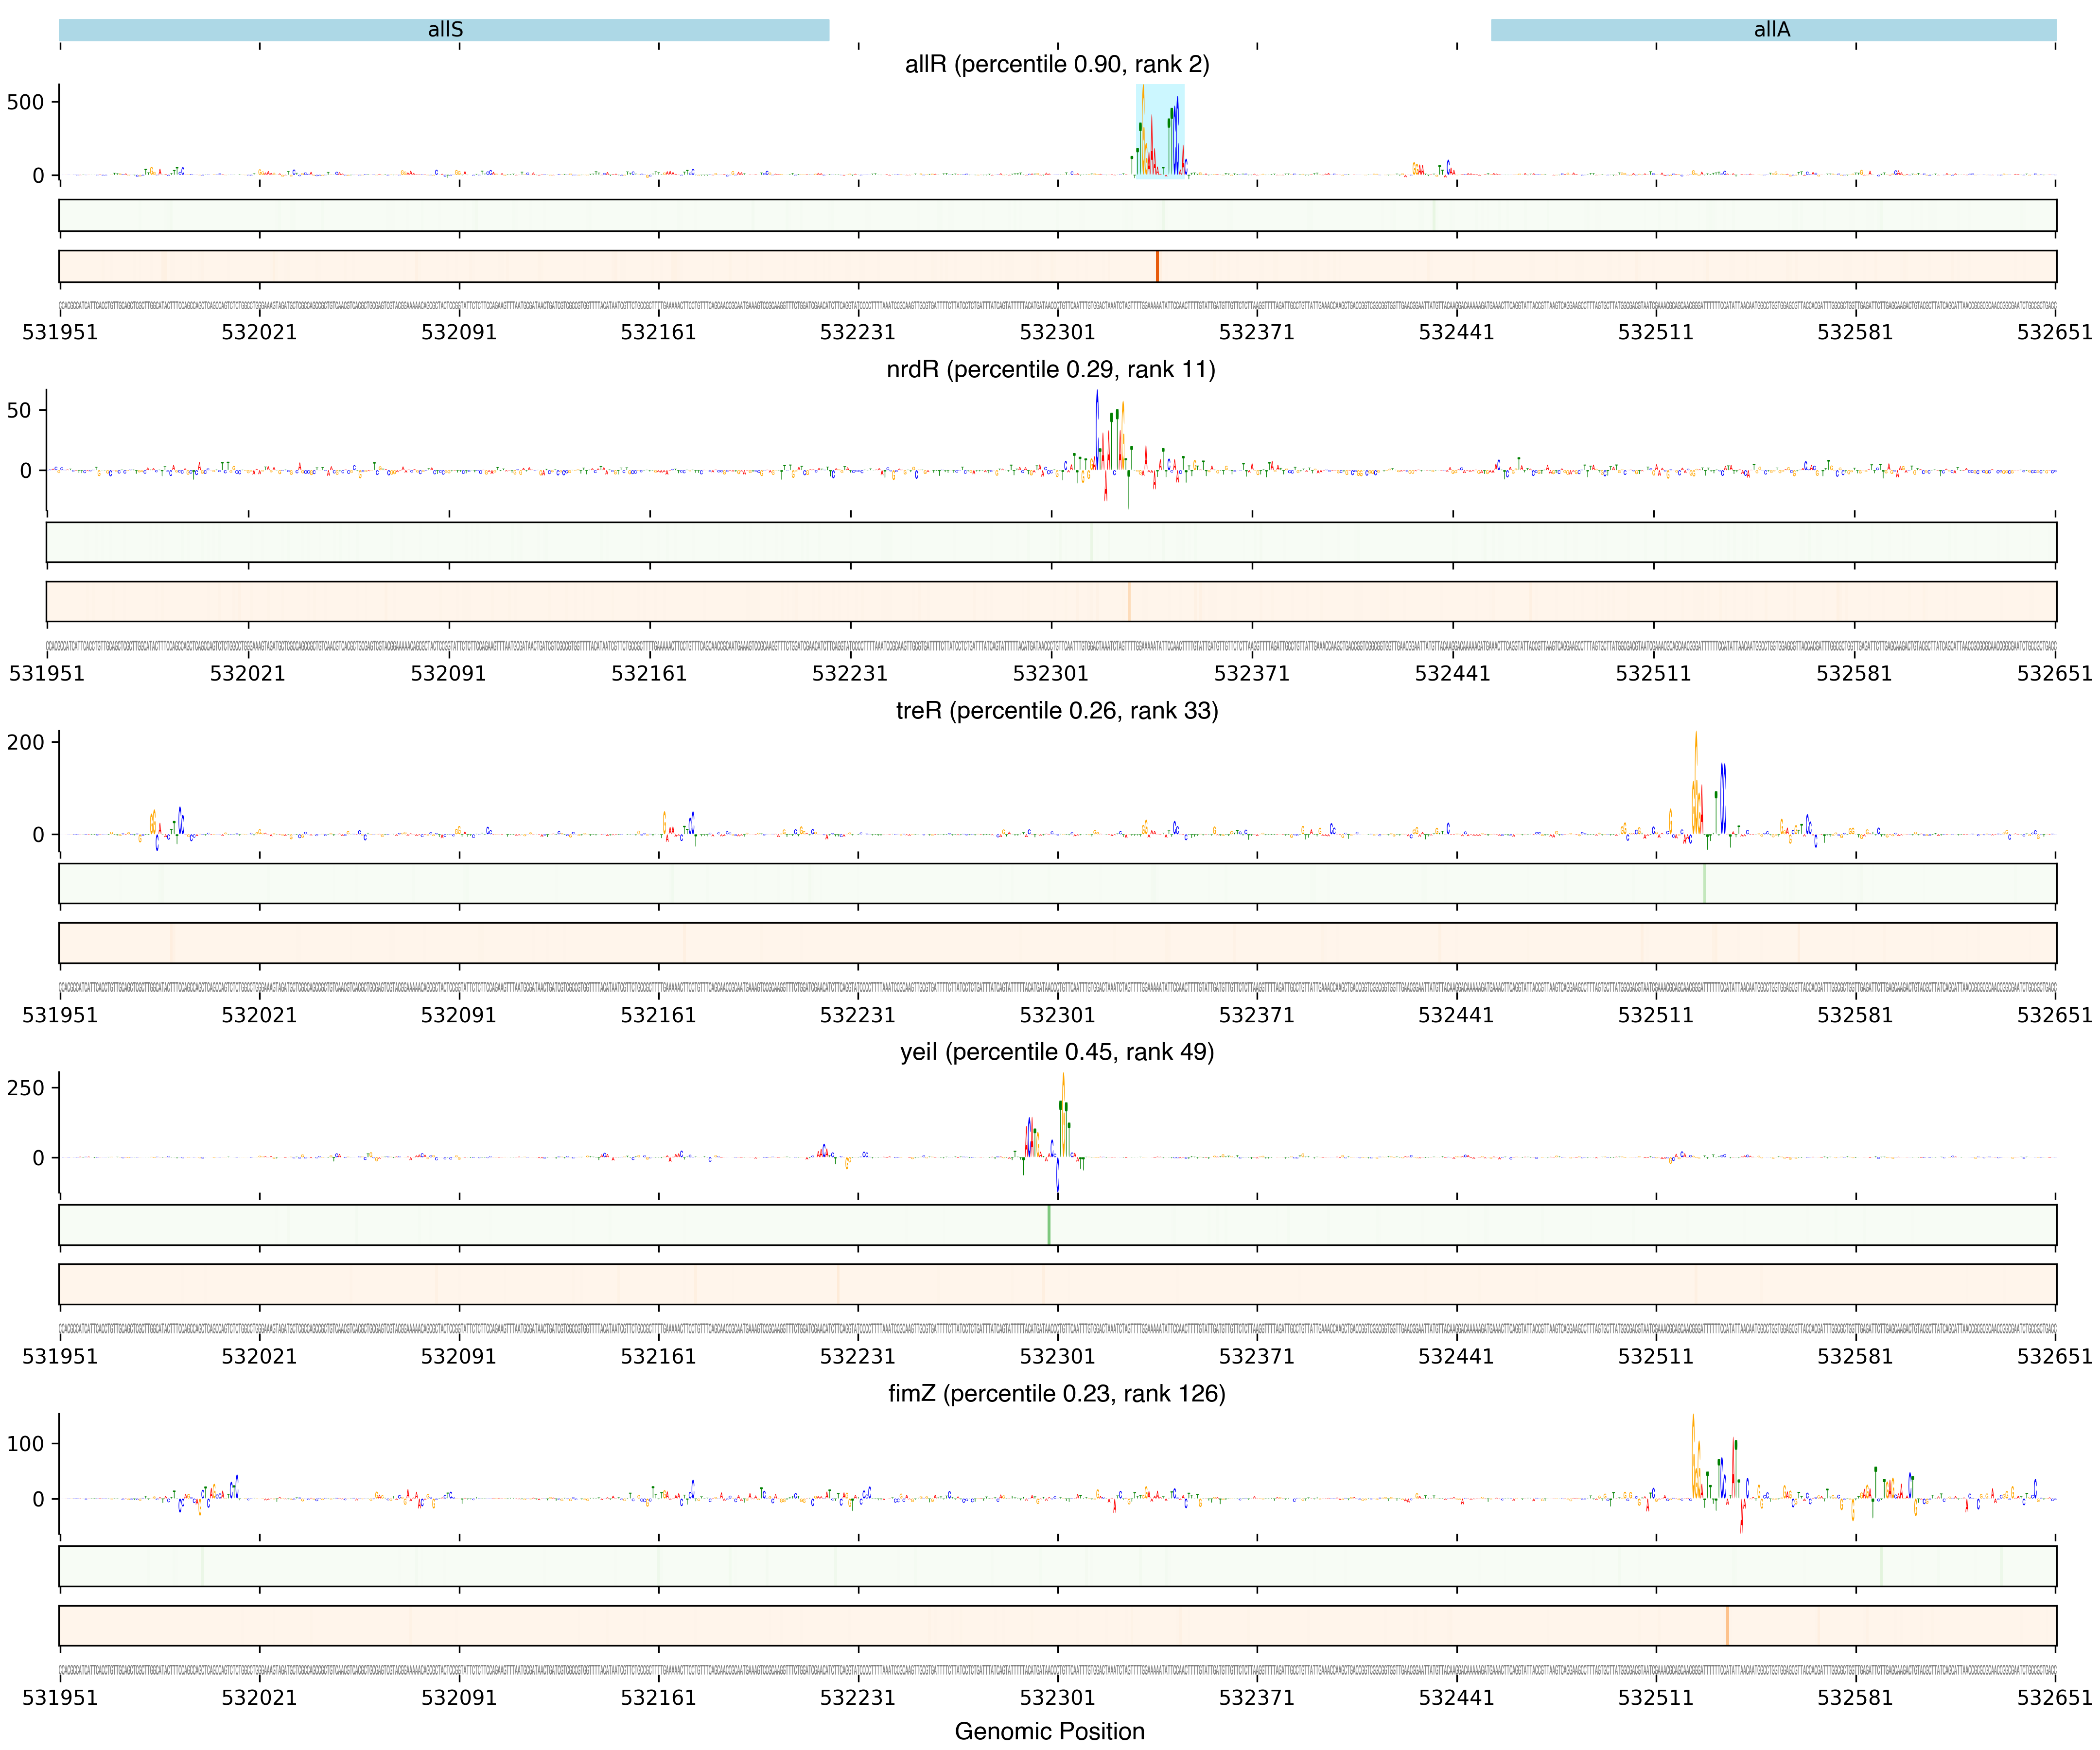Image resolution: width=2100 pixels, height=1750 pixels.
Task: Click the tallest fimZ logo peak
Action: pyautogui.click(x=1693, y=1455)
